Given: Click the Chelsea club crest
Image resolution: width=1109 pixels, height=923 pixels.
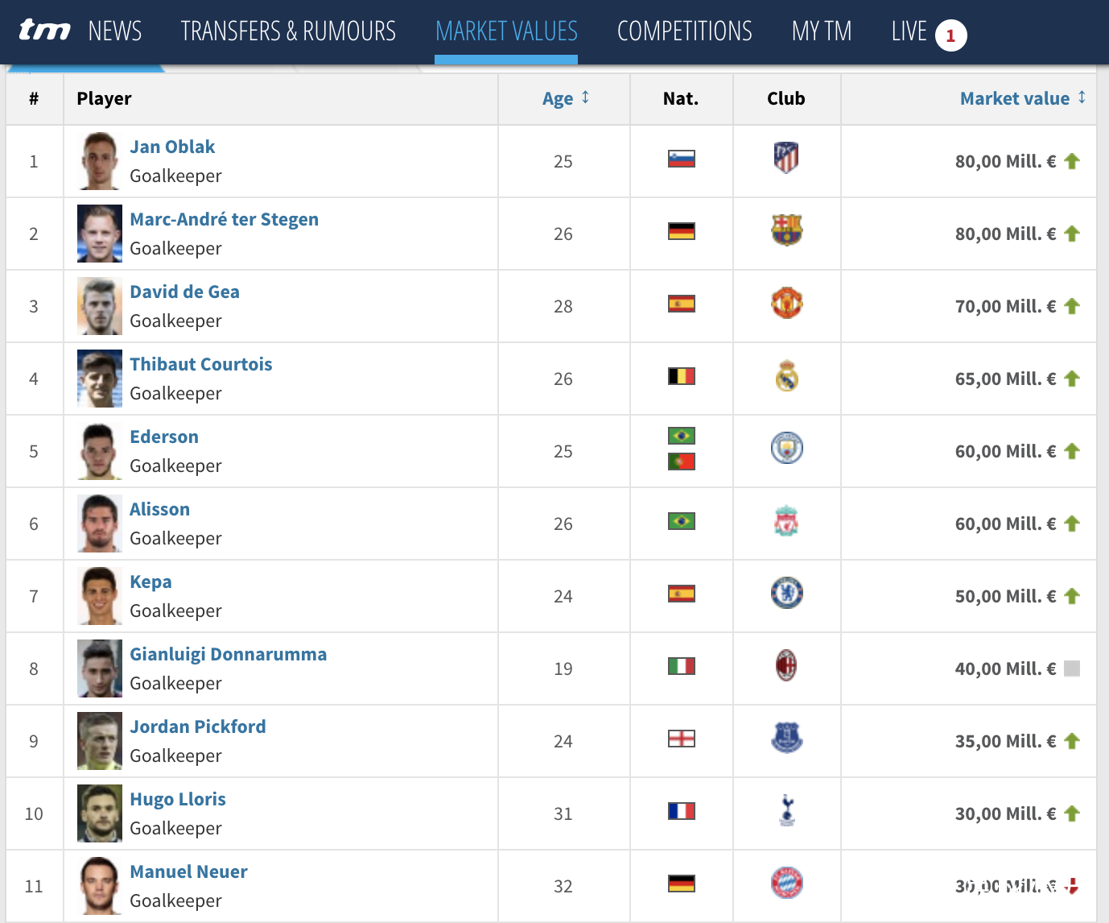Looking at the screenshot, I should point(786,593).
